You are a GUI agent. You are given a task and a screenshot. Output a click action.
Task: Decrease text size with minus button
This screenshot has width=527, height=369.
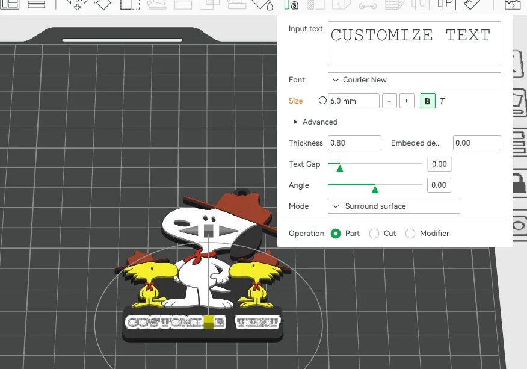(389, 101)
